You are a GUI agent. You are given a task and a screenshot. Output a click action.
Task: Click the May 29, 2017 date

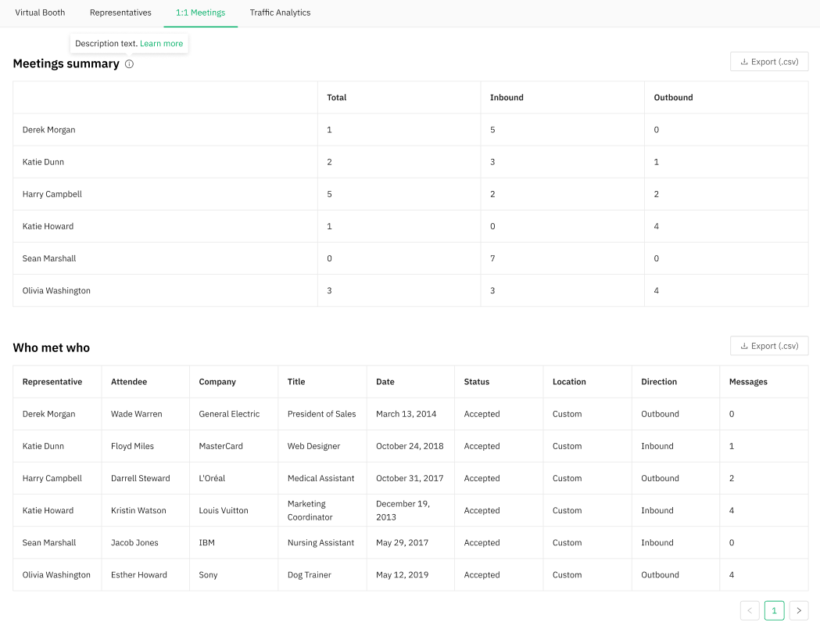[x=402, y=543]
